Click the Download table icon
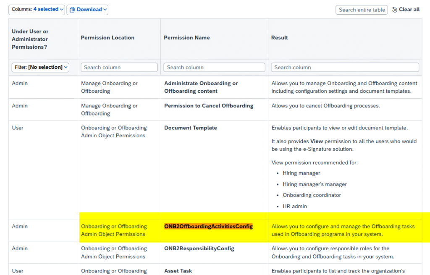This screenshot has height=275, width=430. [x=72, y=10]
